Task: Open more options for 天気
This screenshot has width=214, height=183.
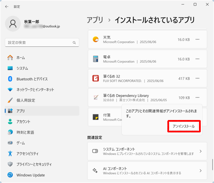Action: click(x=197, y=39)
